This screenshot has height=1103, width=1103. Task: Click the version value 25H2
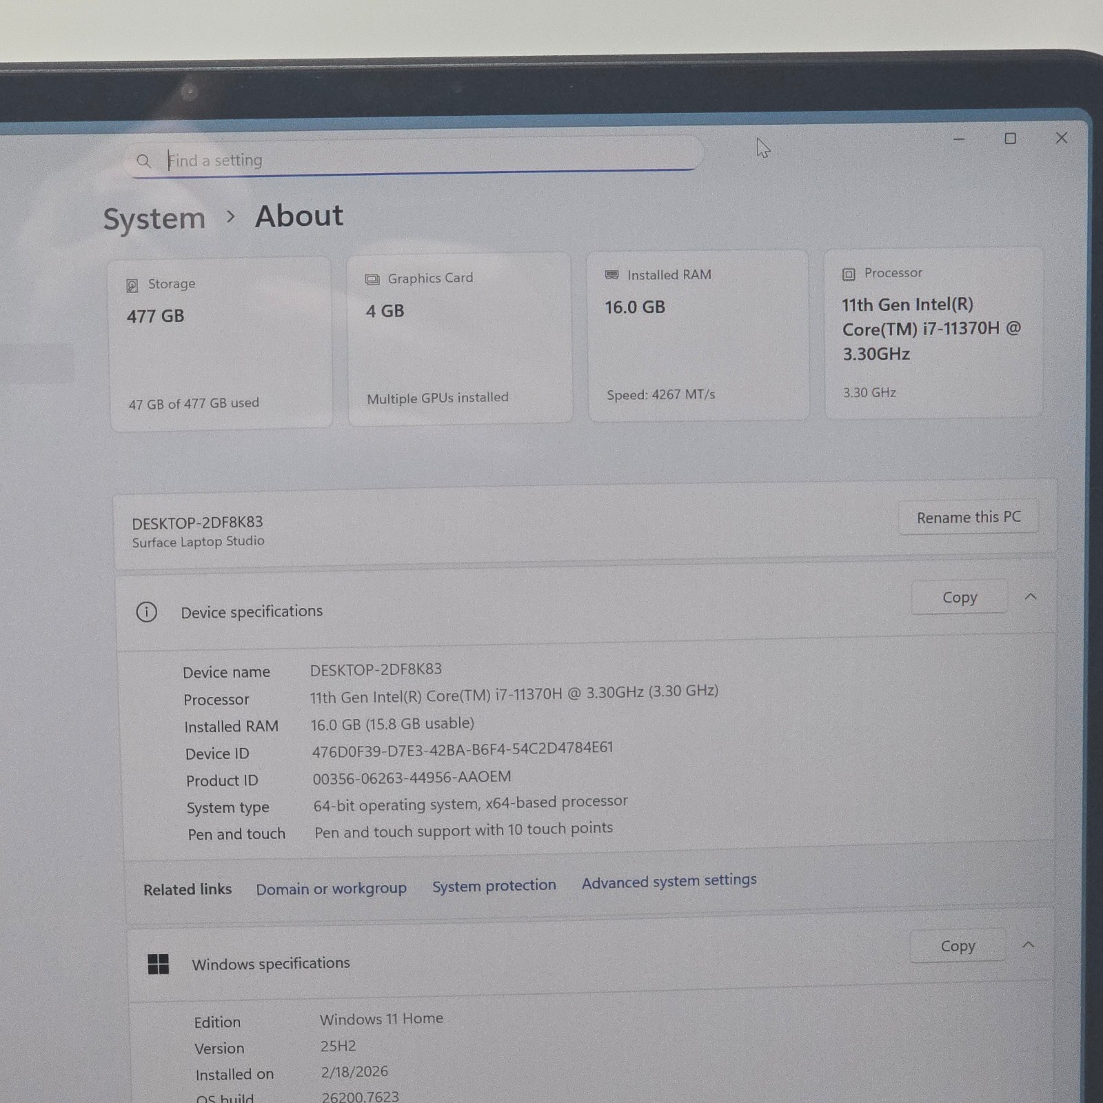coord(338,1046)
